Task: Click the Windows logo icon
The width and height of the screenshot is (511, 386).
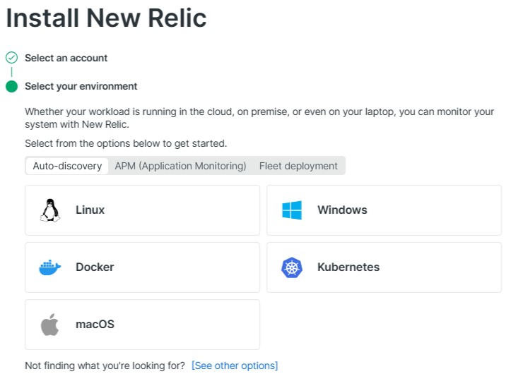Action: 291,210
